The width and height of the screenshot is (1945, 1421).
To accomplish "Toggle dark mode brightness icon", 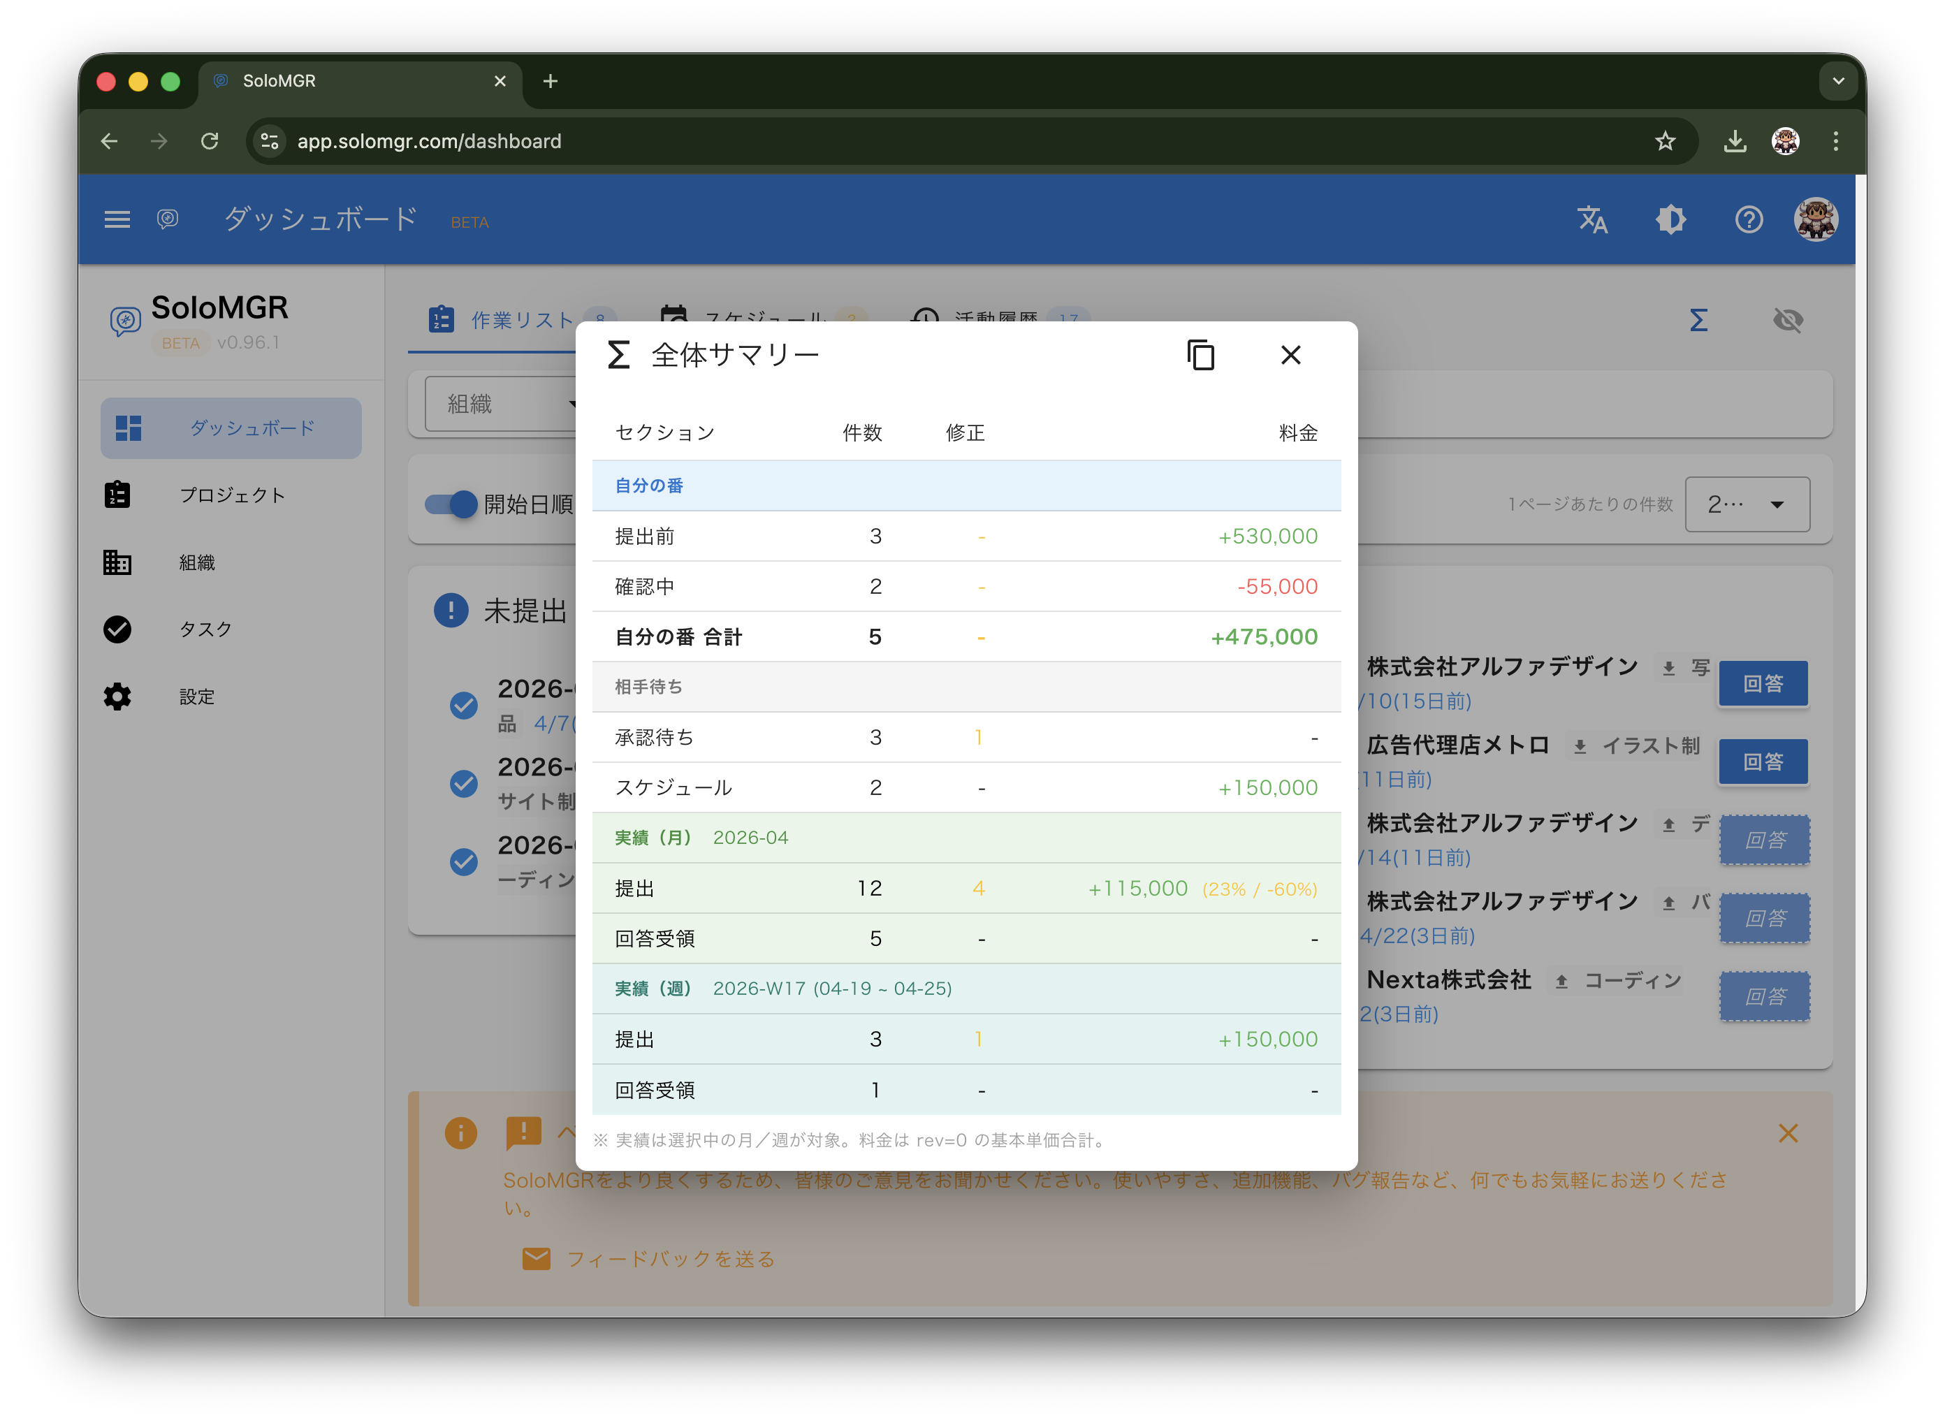I will (1670, 220).
